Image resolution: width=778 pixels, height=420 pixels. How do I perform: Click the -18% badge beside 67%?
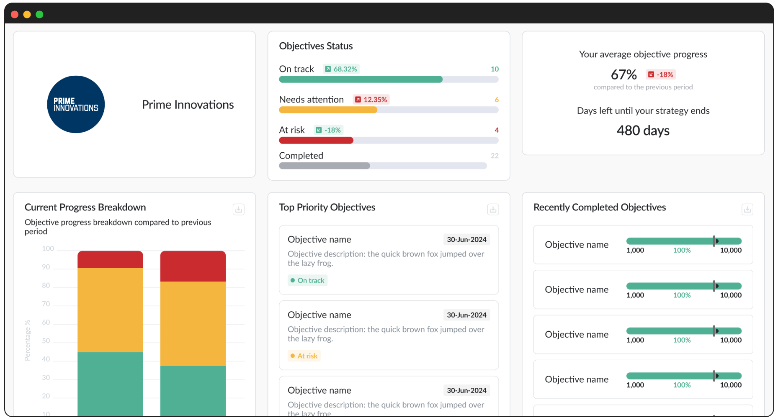[661, 74]
